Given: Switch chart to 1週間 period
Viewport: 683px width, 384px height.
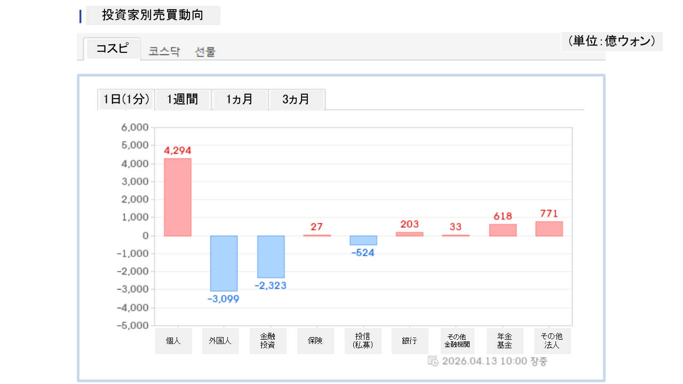Looking at the screenshot, I should click(x=182, y=99).
